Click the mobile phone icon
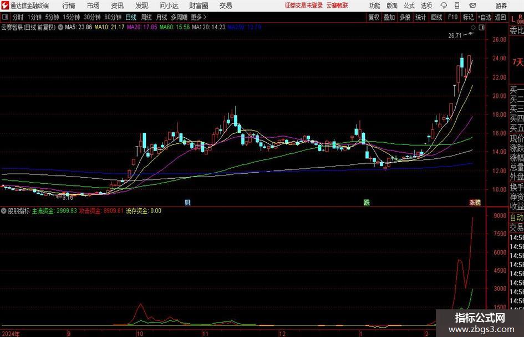524x337 pixels. point(457,6)
